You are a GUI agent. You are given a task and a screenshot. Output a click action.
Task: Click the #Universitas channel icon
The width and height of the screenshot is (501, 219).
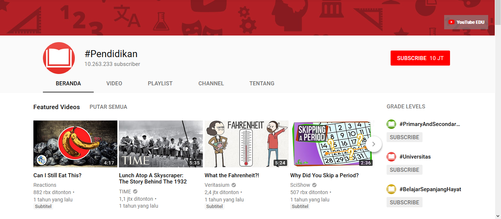(391, 156)
